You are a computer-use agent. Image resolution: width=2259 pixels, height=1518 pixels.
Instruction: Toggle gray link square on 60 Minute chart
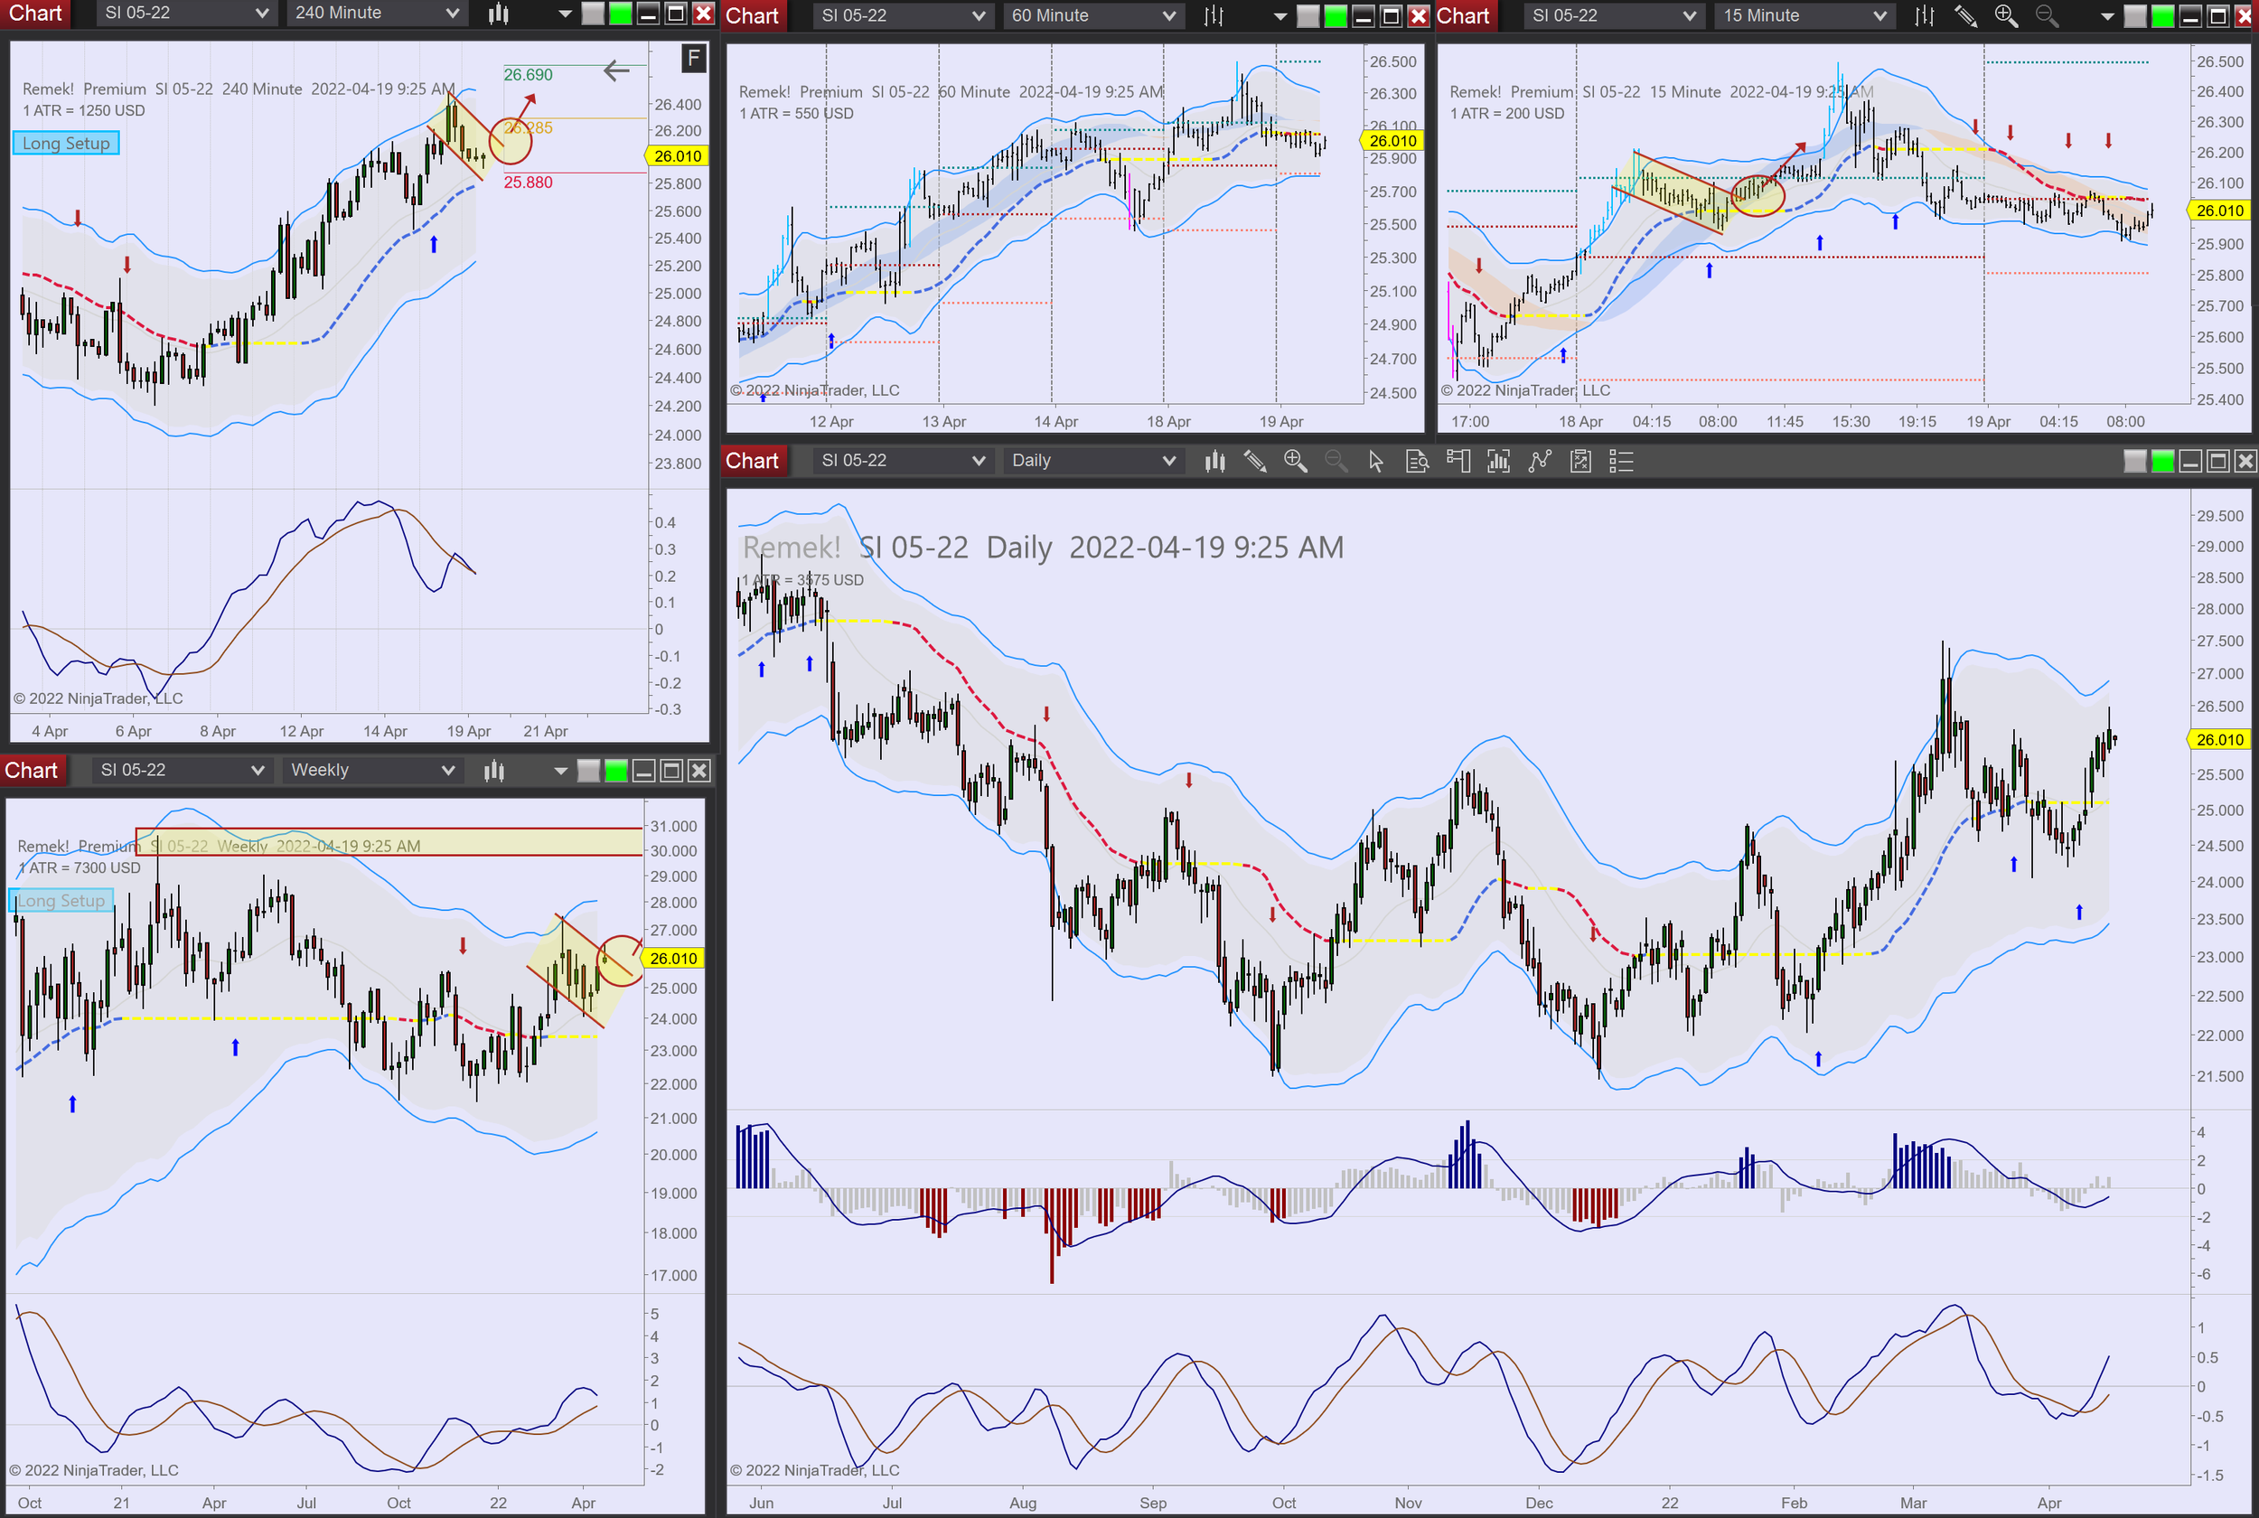1308,15
